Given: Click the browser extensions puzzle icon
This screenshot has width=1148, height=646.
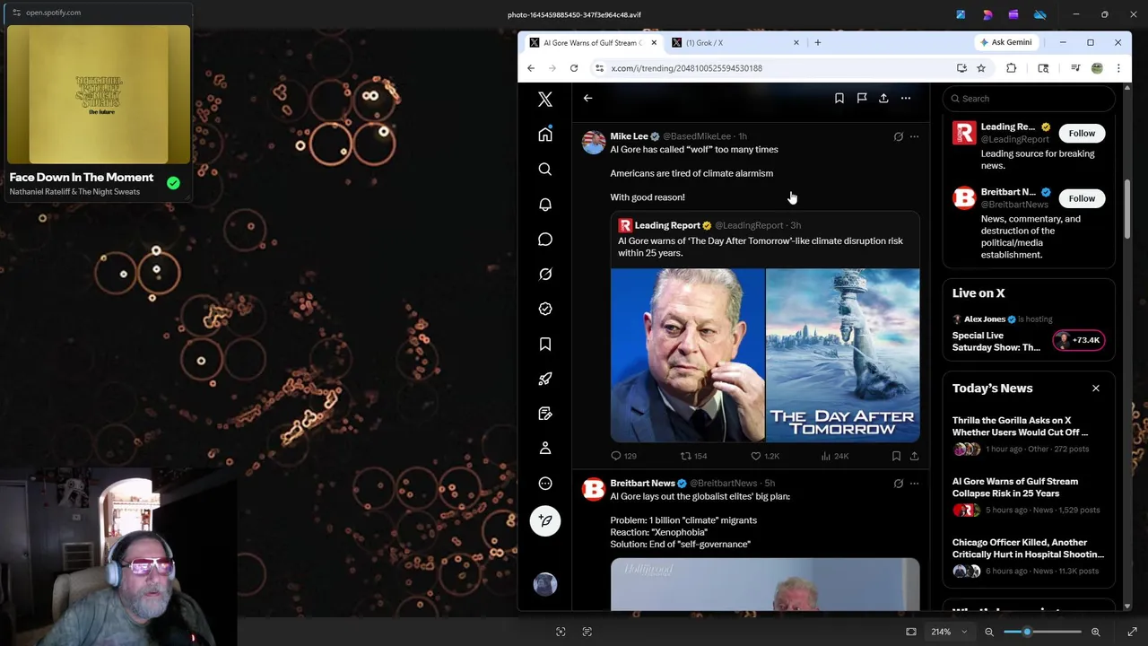Looking at the screenshot, I should 1011,68.
